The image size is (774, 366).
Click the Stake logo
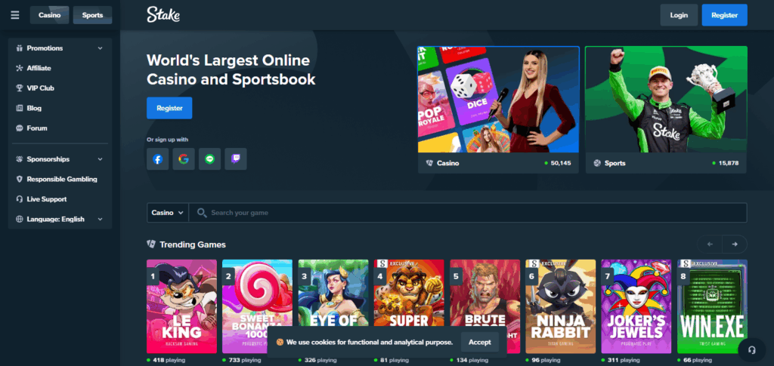(x=163, y=15)
